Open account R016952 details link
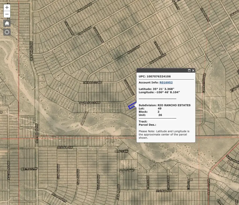 point(166,82)
